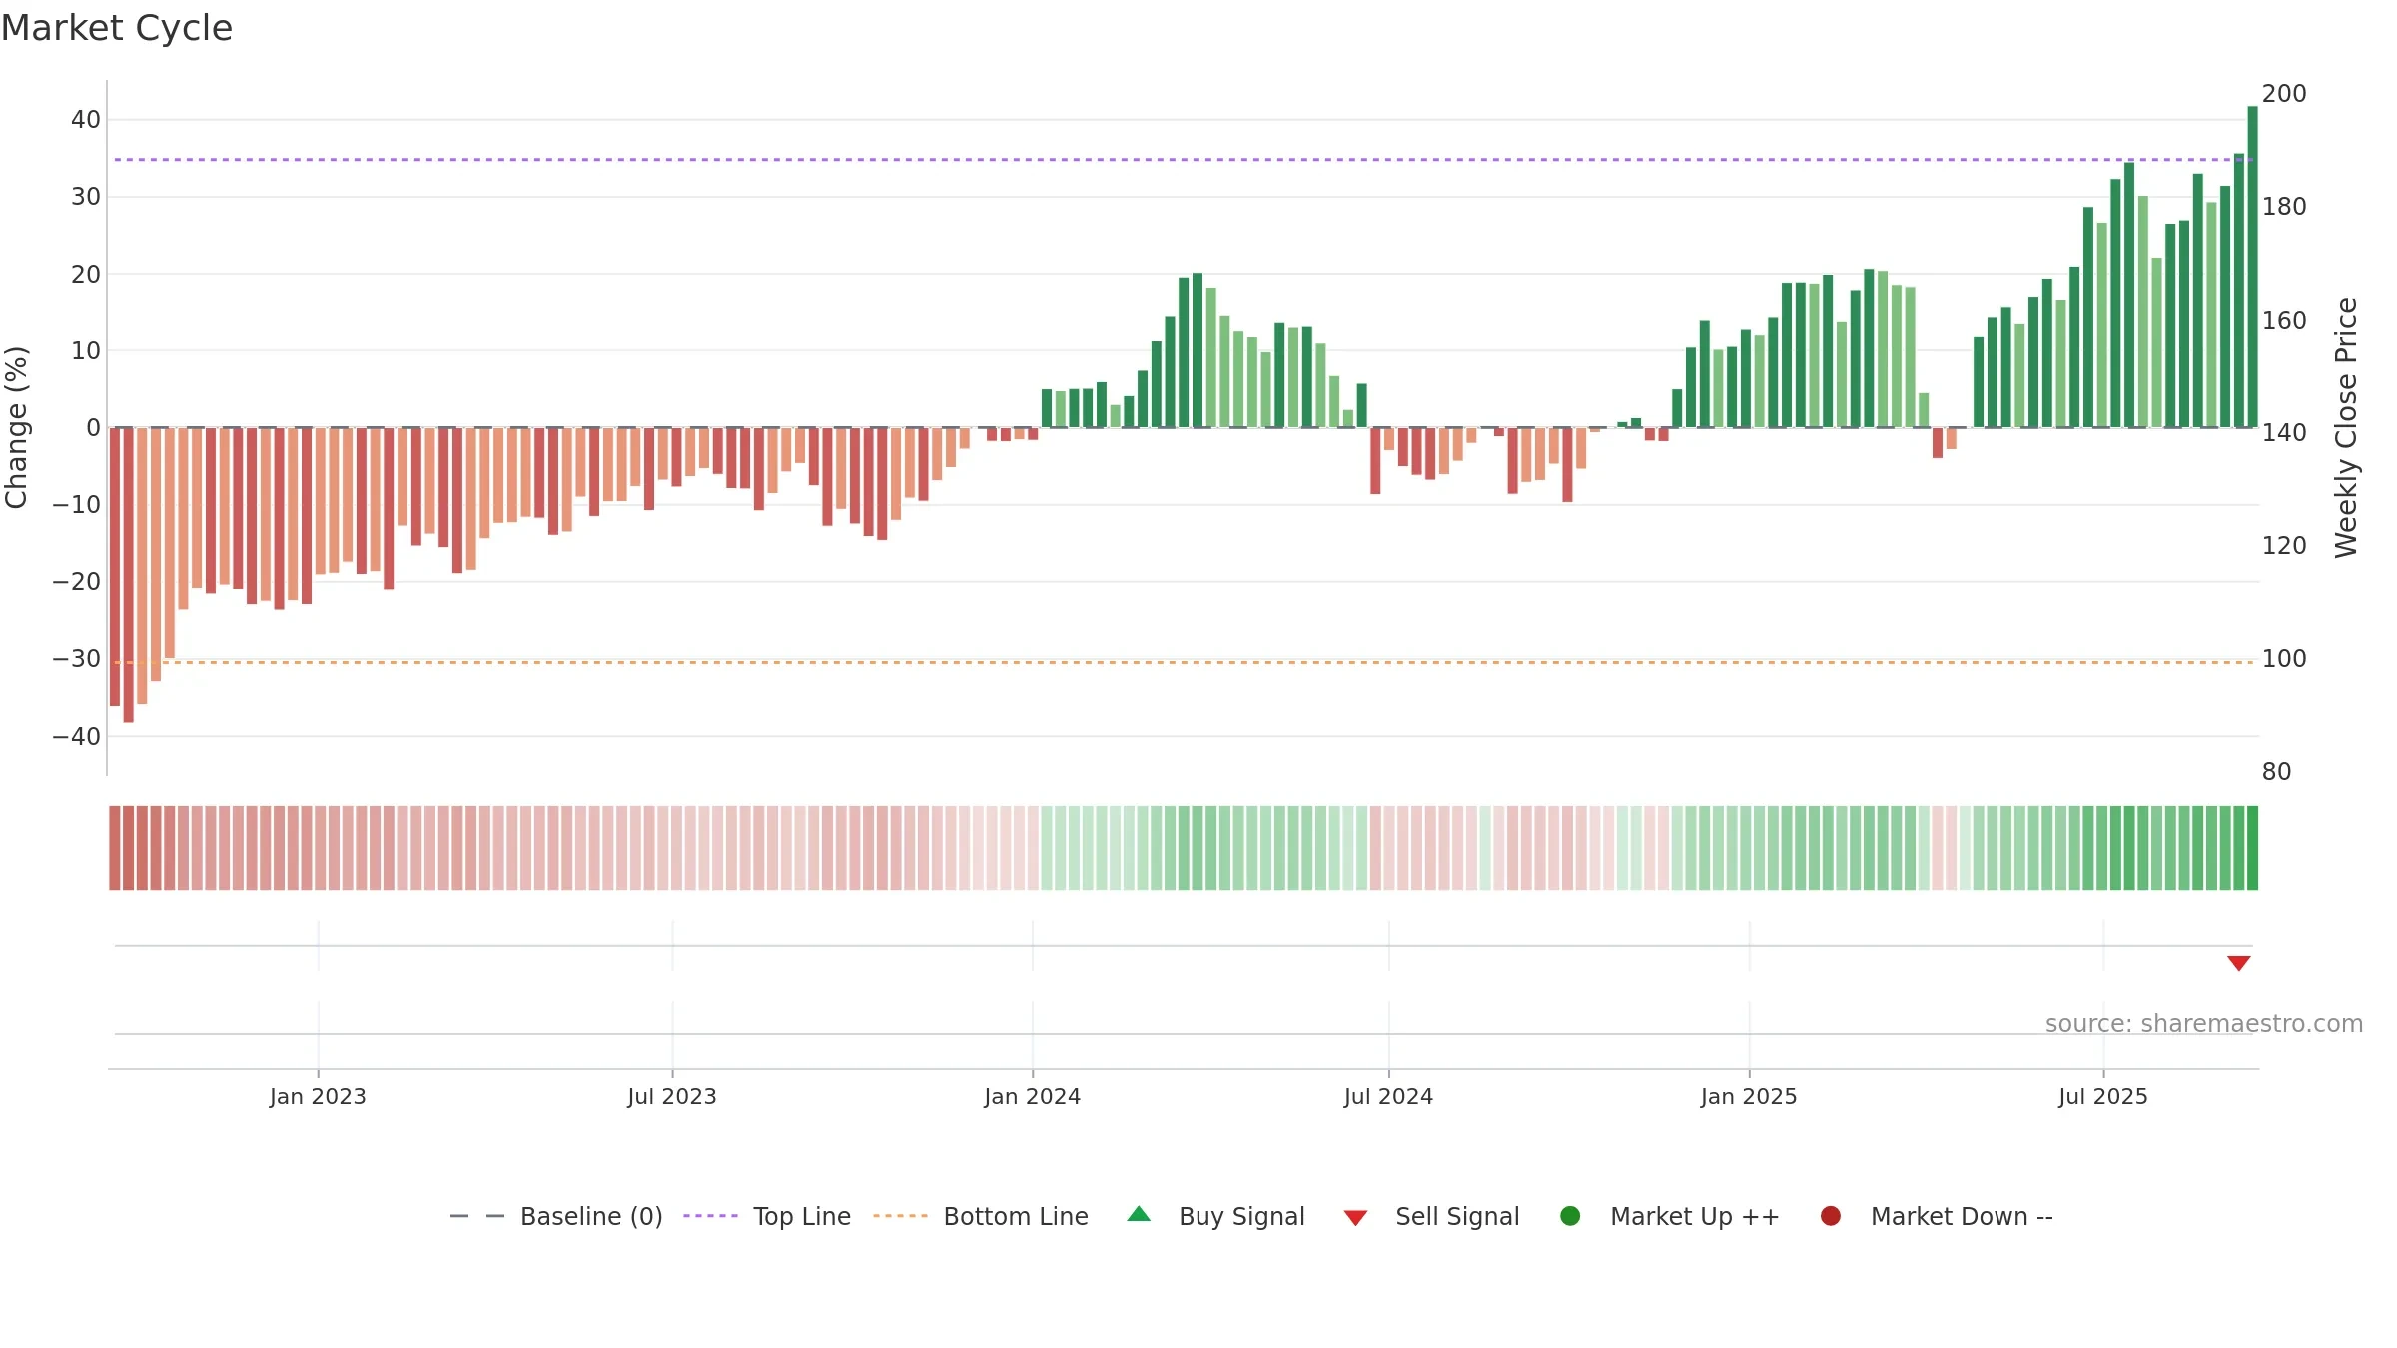Toggle the Market Down -- legend label

[x=1962, y=1216]
